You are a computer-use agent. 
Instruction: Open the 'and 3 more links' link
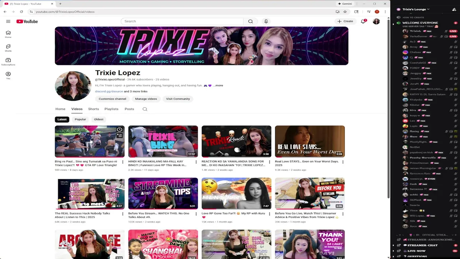point(135,91)
